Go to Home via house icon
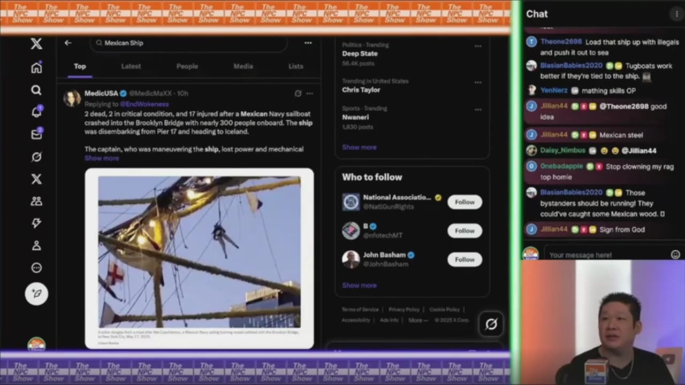The width and height of the screenshot is (685, 385). point(36,68)
